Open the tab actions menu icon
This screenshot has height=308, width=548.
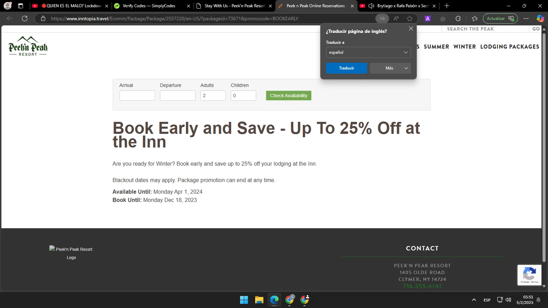(x=20, y=6)
